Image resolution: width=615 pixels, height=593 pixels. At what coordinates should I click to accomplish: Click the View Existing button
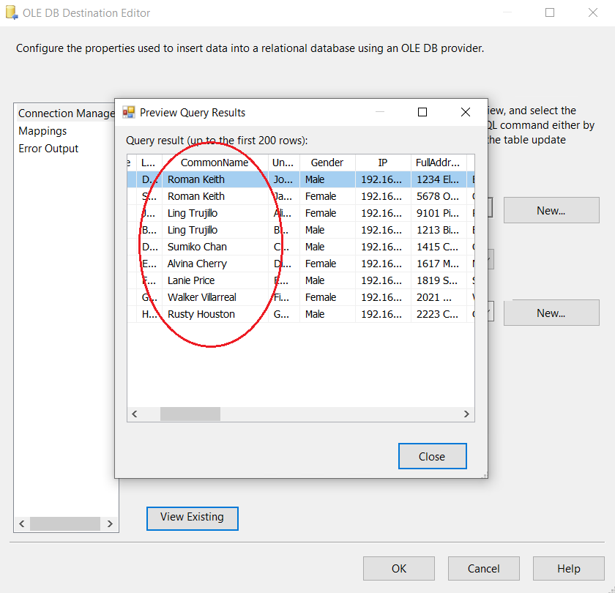pyautogui.click(x=192, y=518)
